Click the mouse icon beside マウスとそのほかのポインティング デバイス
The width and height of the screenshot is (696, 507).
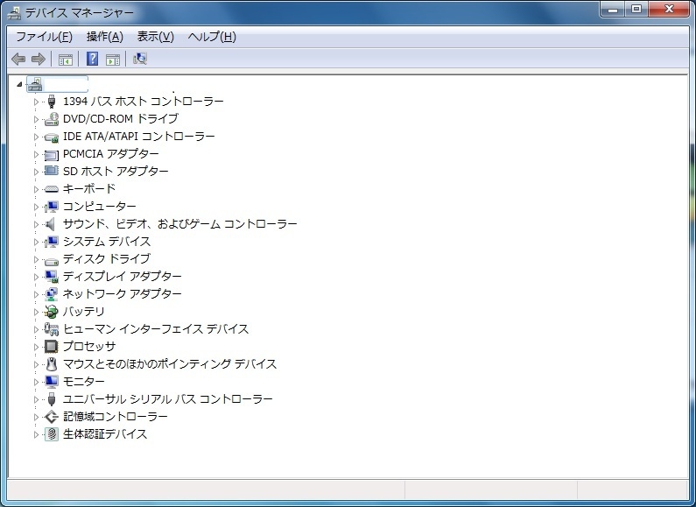52,364
